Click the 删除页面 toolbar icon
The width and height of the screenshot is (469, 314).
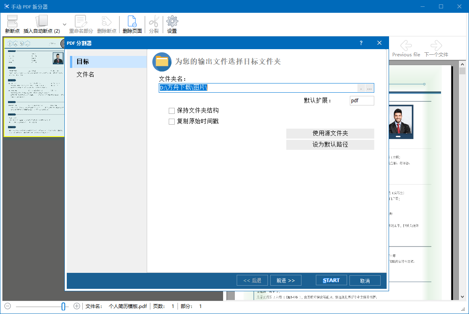point(132,21)
